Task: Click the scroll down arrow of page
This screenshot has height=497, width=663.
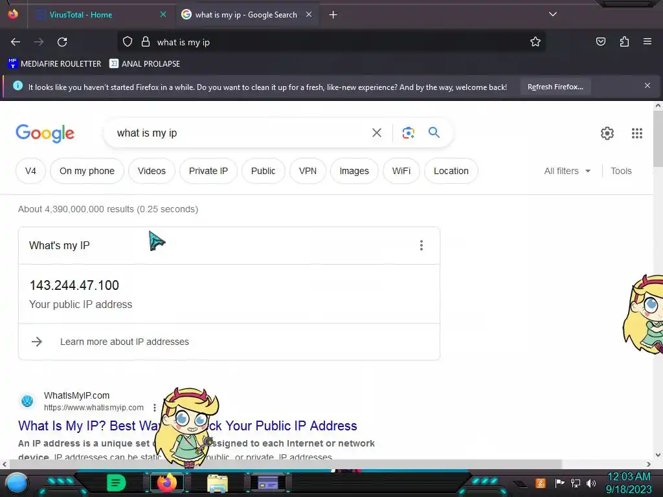Action: pyautogui.click(x=658, y=455)
